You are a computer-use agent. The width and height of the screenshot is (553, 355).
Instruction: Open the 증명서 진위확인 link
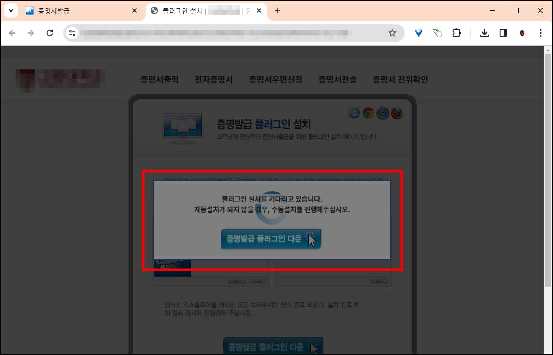[x=400, y=79]
